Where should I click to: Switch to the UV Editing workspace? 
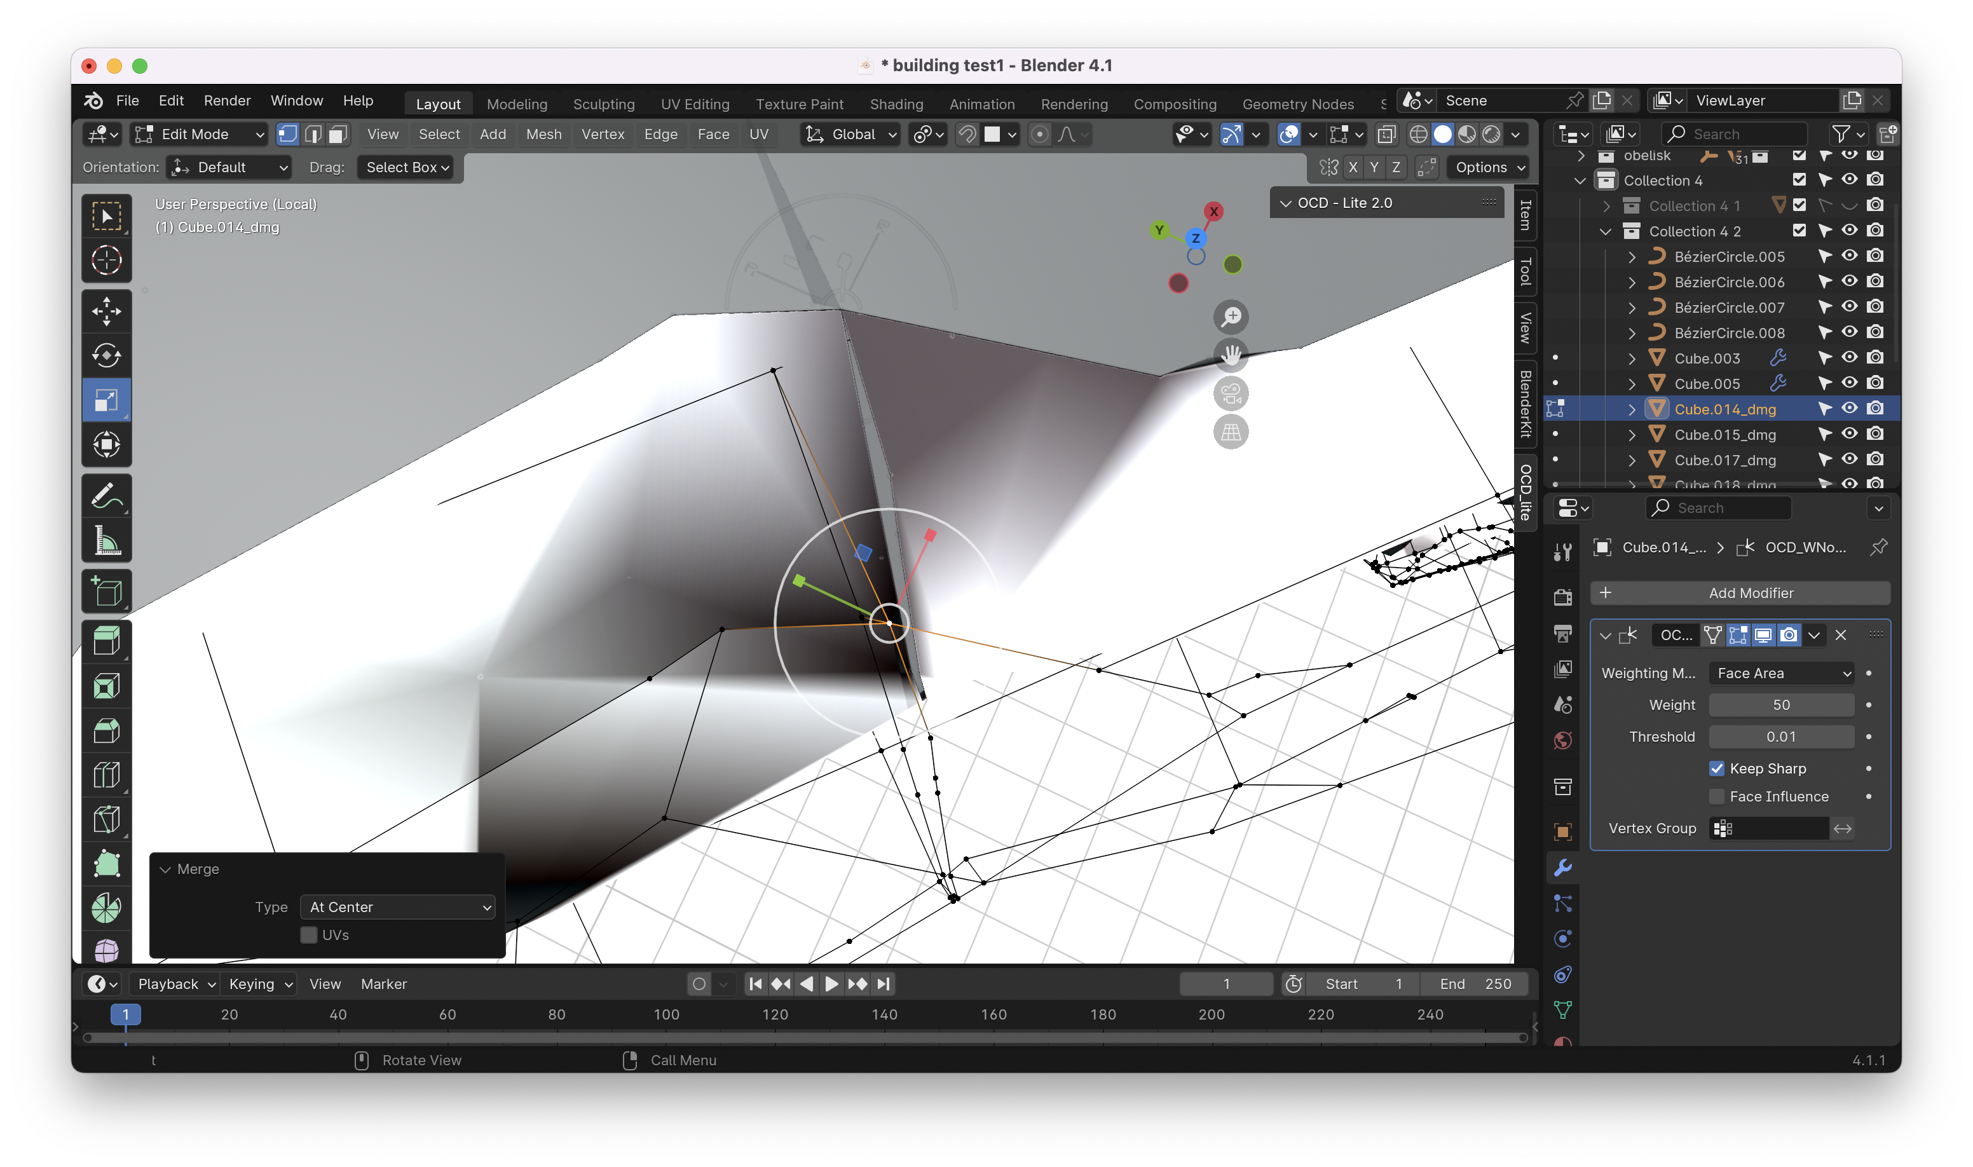(x=695, y=104)
